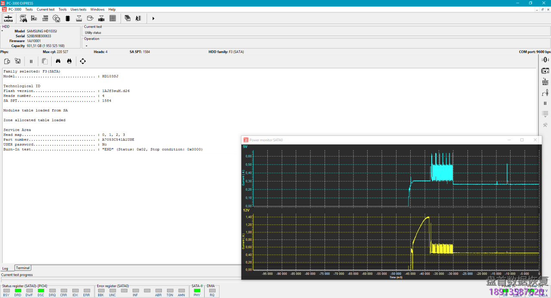Viewport: 551px width, 298px height.
Task: Select the binoculars search icon in terminal toolbar
Action: [x=58, y=61]
